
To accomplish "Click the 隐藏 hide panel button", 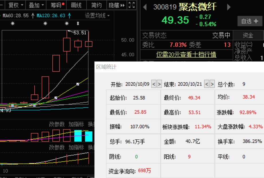I will point(117,5).
